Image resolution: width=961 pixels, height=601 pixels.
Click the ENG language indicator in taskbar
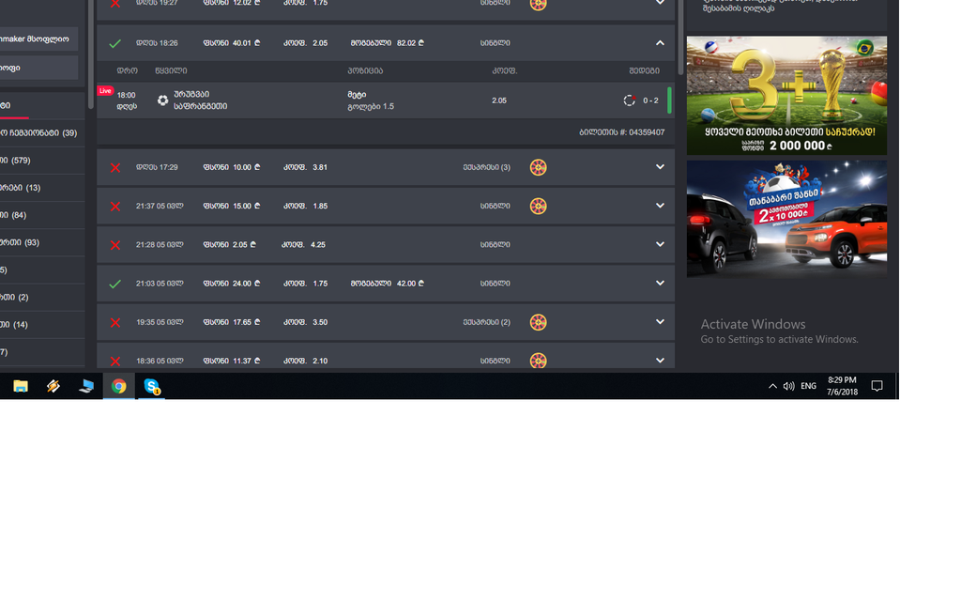click(x=808, y=386)
